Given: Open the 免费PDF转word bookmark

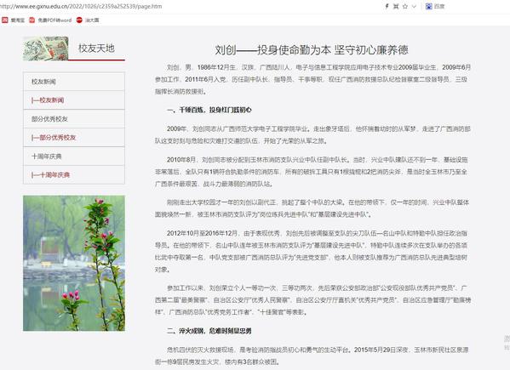Looking at the screenshot, I should point(50,20).
